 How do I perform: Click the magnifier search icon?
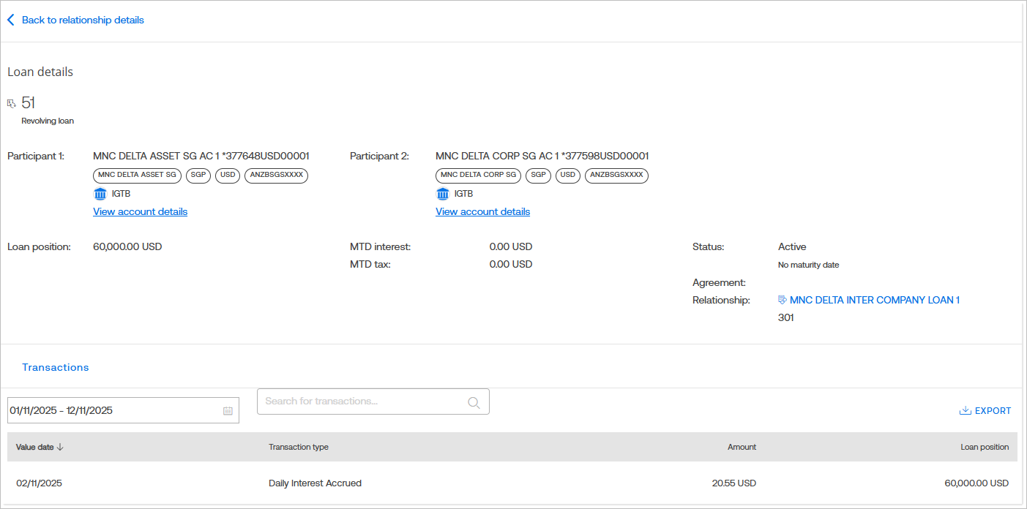(474, 402)
